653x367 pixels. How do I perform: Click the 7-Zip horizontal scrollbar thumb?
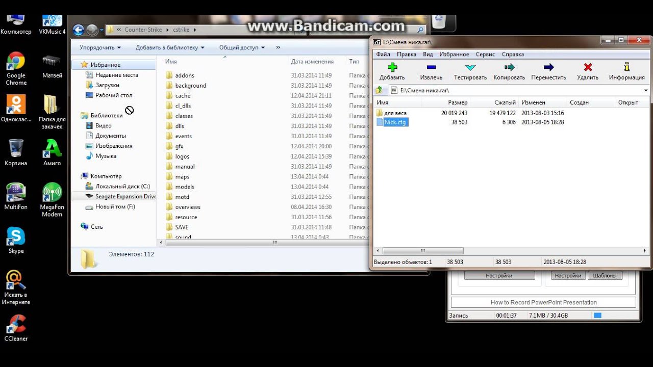[423, 251]
